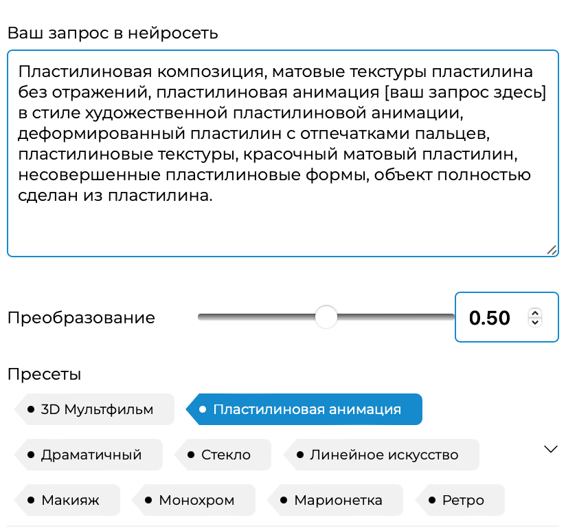Decrease Преобразование value with down arrow
The height and width of the screenshot is (531, 566).
(535, 322)
